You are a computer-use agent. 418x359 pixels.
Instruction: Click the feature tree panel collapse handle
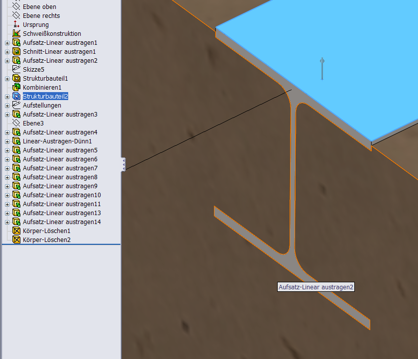click(123, 165)
